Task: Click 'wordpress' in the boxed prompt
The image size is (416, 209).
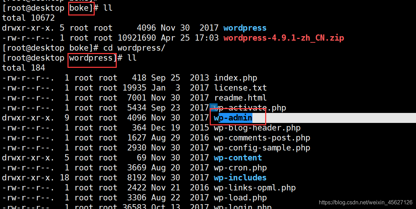Action: pyautogui.click(x=91, y=58)
